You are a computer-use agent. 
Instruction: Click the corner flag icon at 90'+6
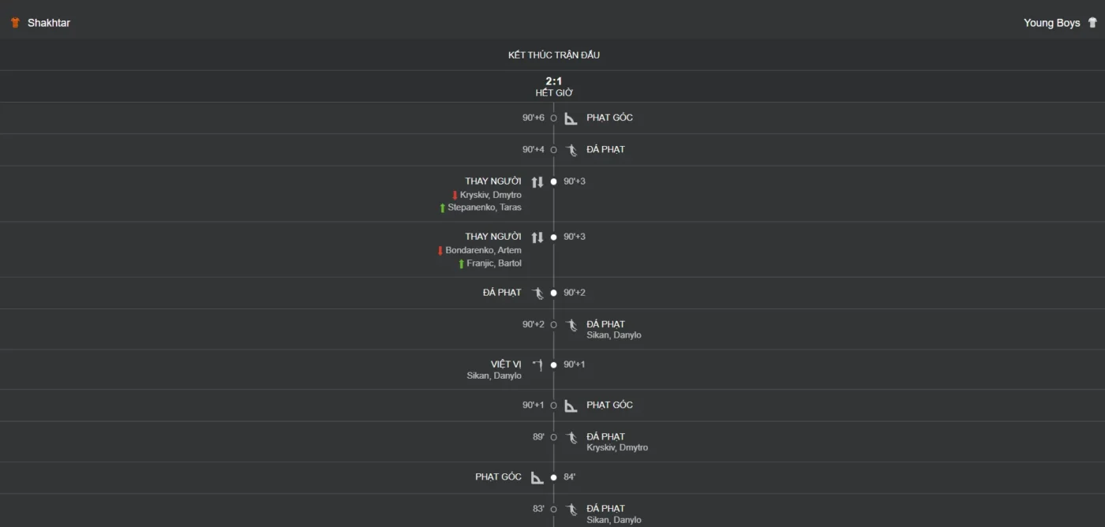coord(571,118)
